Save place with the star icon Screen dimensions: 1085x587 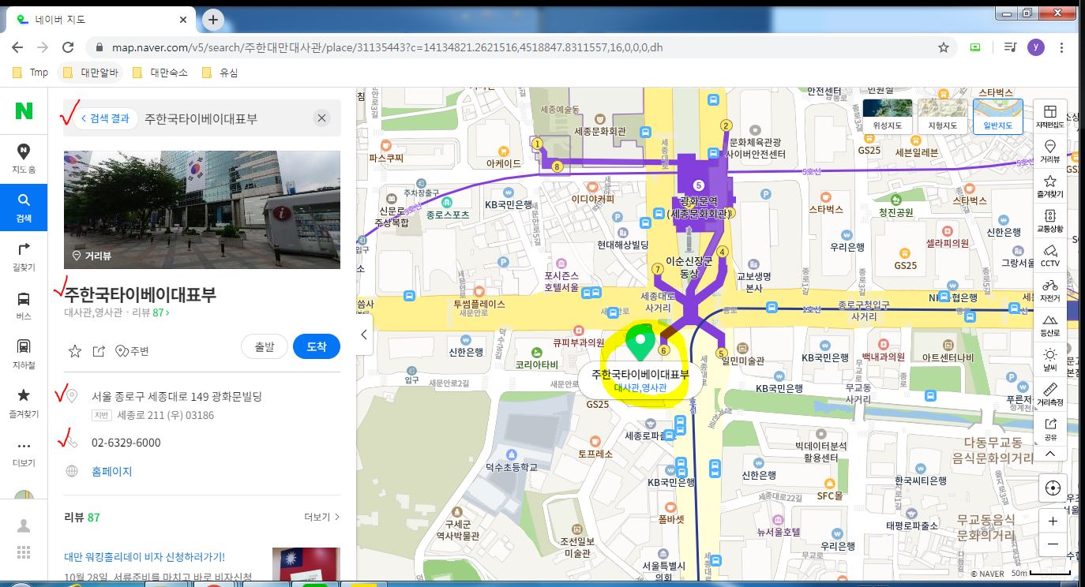tap(75, 351)
